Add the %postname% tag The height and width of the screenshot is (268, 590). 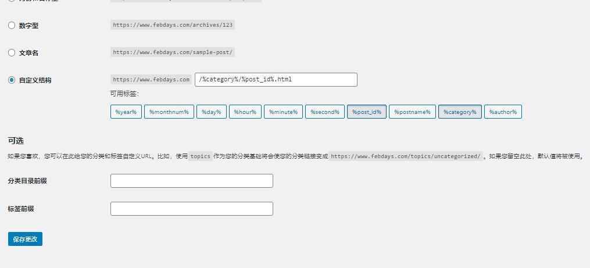pos(412,112)
